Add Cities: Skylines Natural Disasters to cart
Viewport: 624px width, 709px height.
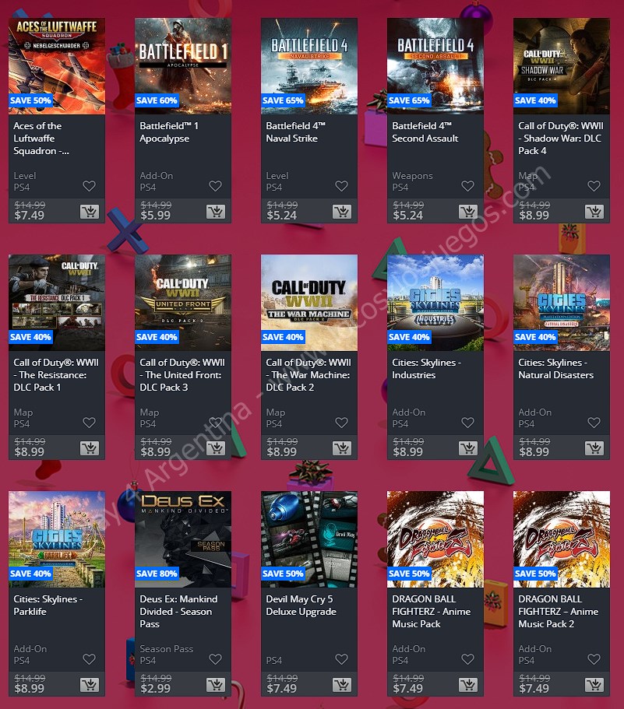(x=594, y=448)
